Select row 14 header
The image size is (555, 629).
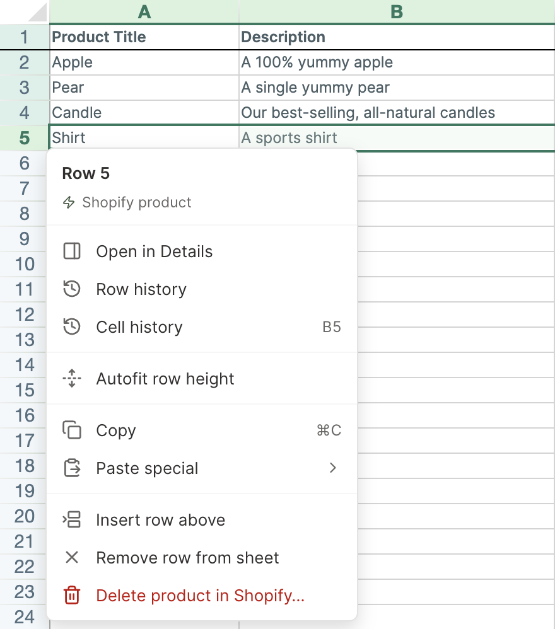(x=24, y=365)
